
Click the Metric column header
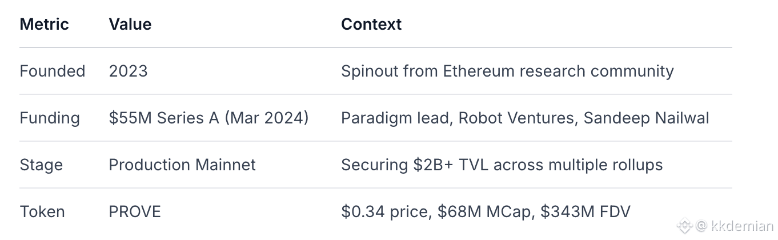tap(44, 25)
